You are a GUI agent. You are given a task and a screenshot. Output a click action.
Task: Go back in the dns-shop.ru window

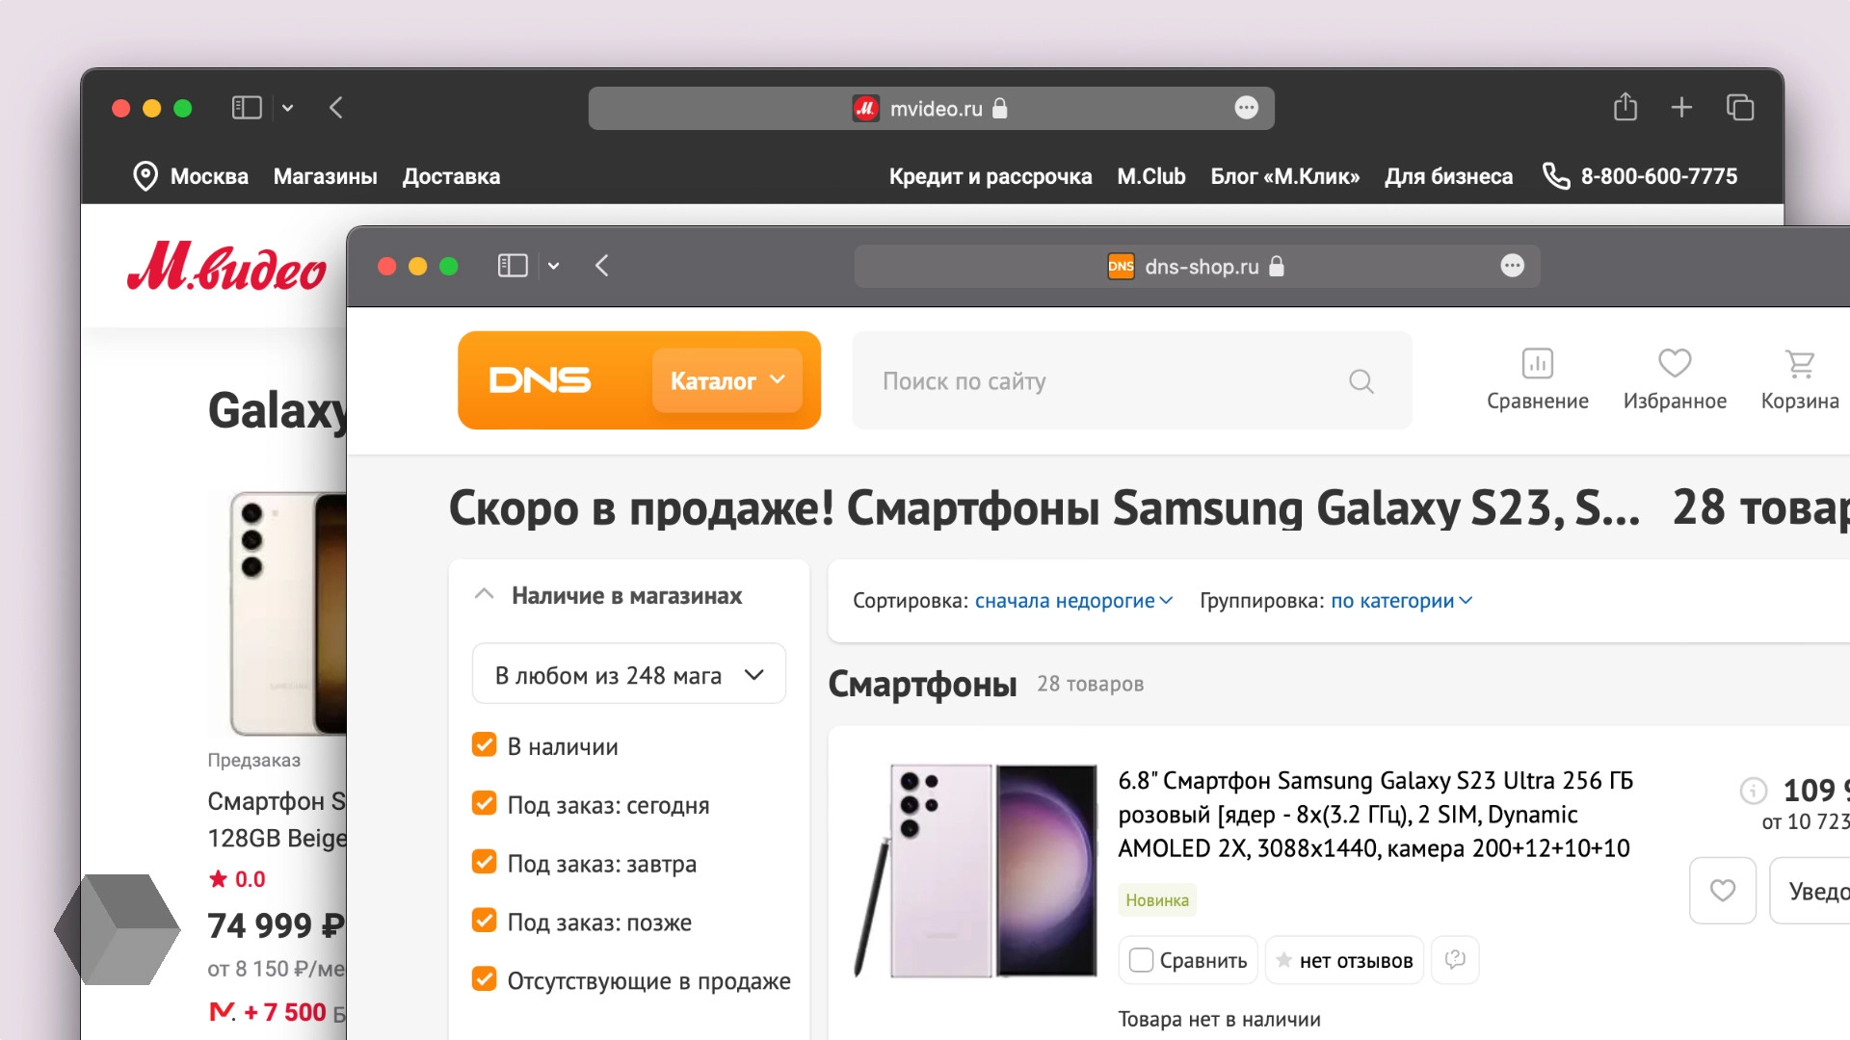[602, 266]
